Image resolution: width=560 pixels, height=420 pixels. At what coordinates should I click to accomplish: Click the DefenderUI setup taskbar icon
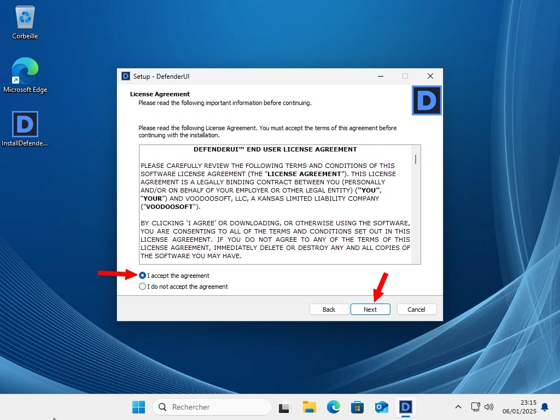click(405, 407)
